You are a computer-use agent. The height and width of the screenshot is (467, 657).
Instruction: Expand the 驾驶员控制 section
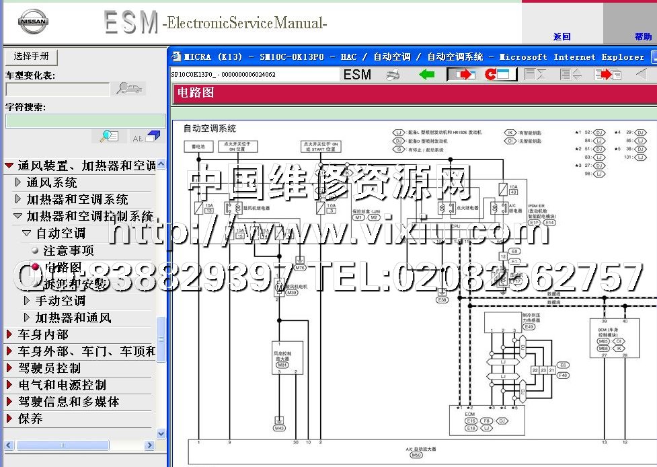point(9,368)
